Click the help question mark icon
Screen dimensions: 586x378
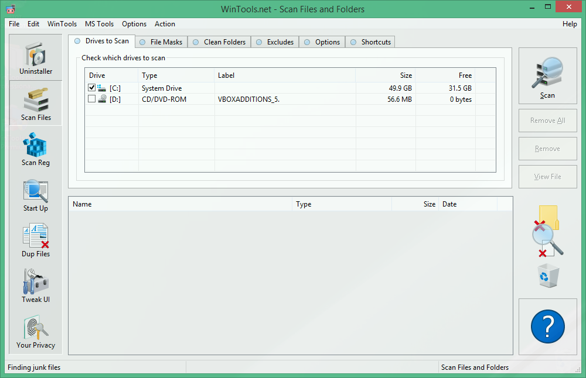pos(547,326)
